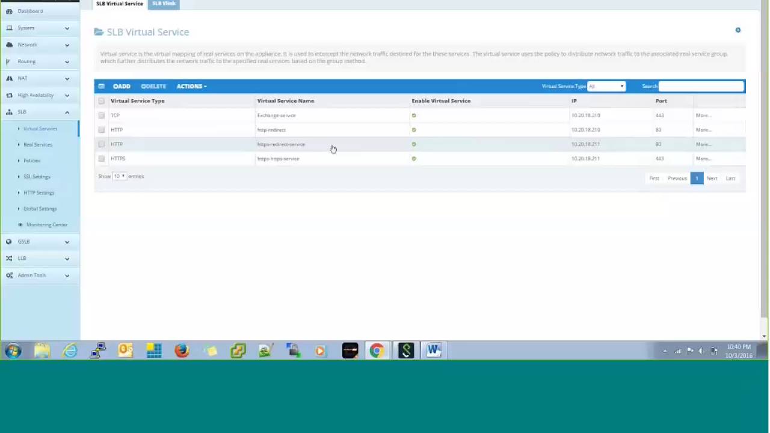Open File Explorer folder in taskbar
The height and width of the screenshot is (433, 770).
coord(42,350)
